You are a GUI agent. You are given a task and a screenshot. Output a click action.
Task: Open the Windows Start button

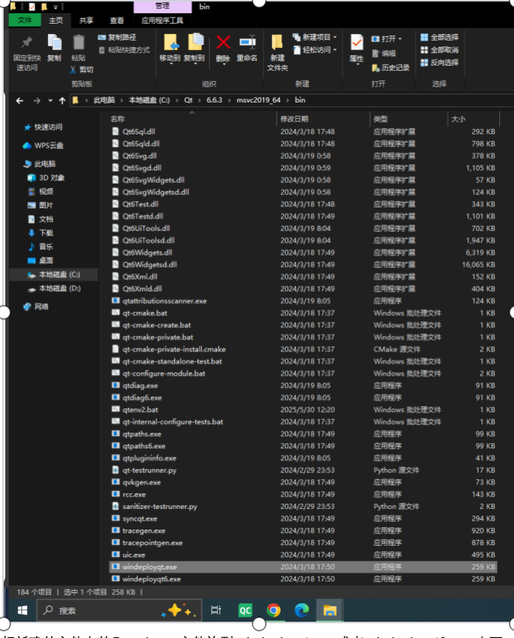(x=22, y=611)
